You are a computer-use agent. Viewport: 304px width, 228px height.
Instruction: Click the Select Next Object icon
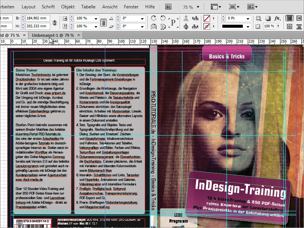click(195, 26)
